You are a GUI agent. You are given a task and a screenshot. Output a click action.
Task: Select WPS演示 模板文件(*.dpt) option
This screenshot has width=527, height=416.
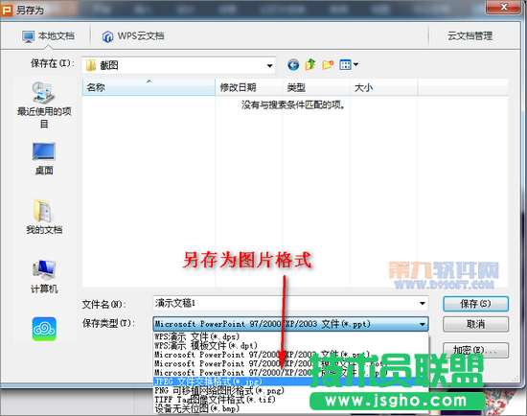click(290, 345)
